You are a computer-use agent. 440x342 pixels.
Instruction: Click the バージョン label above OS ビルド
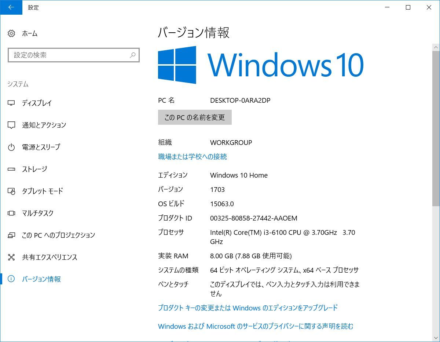pyautogui.click(x=170, y=190)
